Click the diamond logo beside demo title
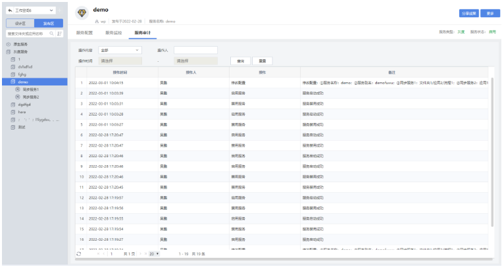Image resolution: width=504 pixels, height=269 pixels. coord(82,14)
